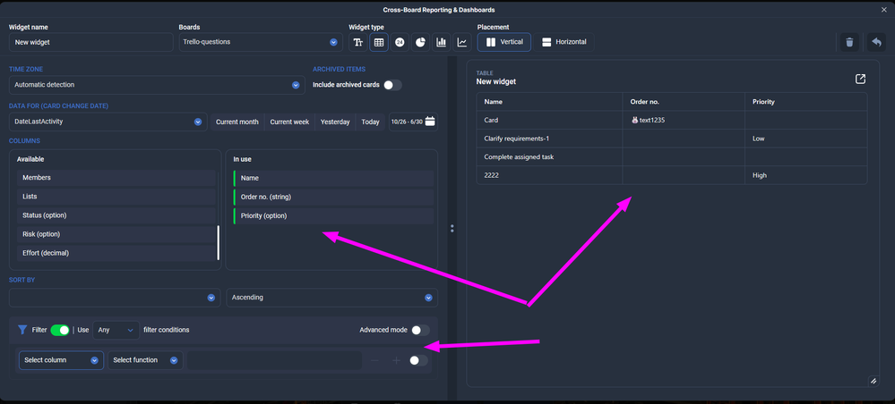The width and height of the screenshot is (895, 404).
Task: Click the Lists available column
Action: pos(116,197)
